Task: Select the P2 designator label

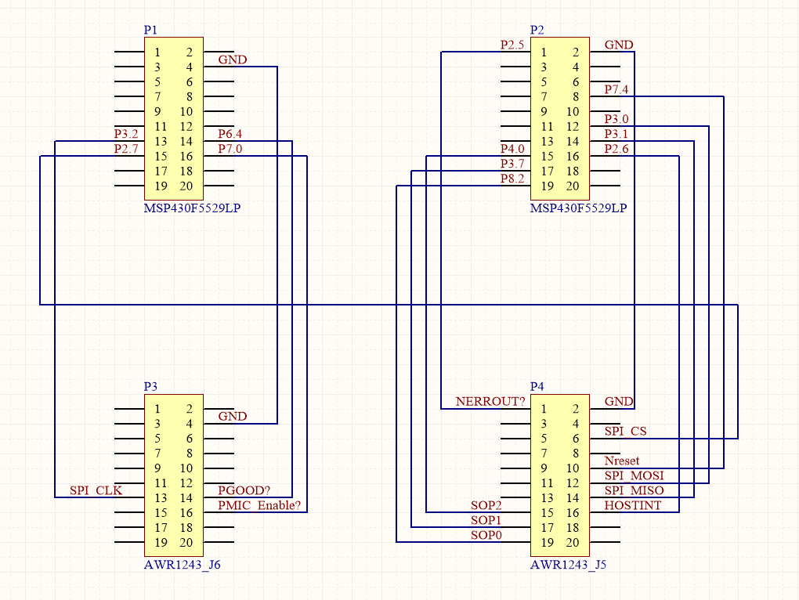Action: pos(537,30)
